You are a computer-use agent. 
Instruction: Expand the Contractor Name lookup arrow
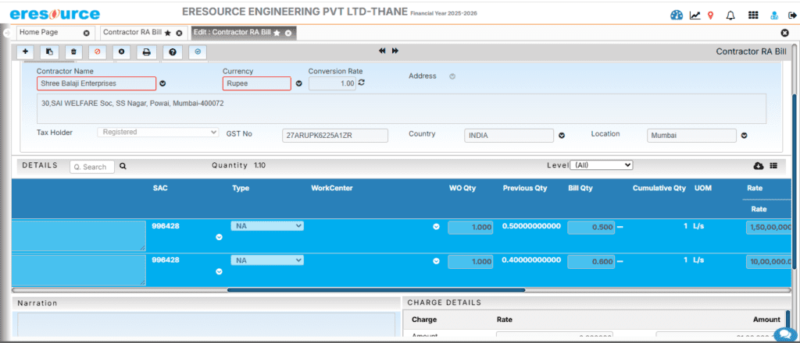162,83
